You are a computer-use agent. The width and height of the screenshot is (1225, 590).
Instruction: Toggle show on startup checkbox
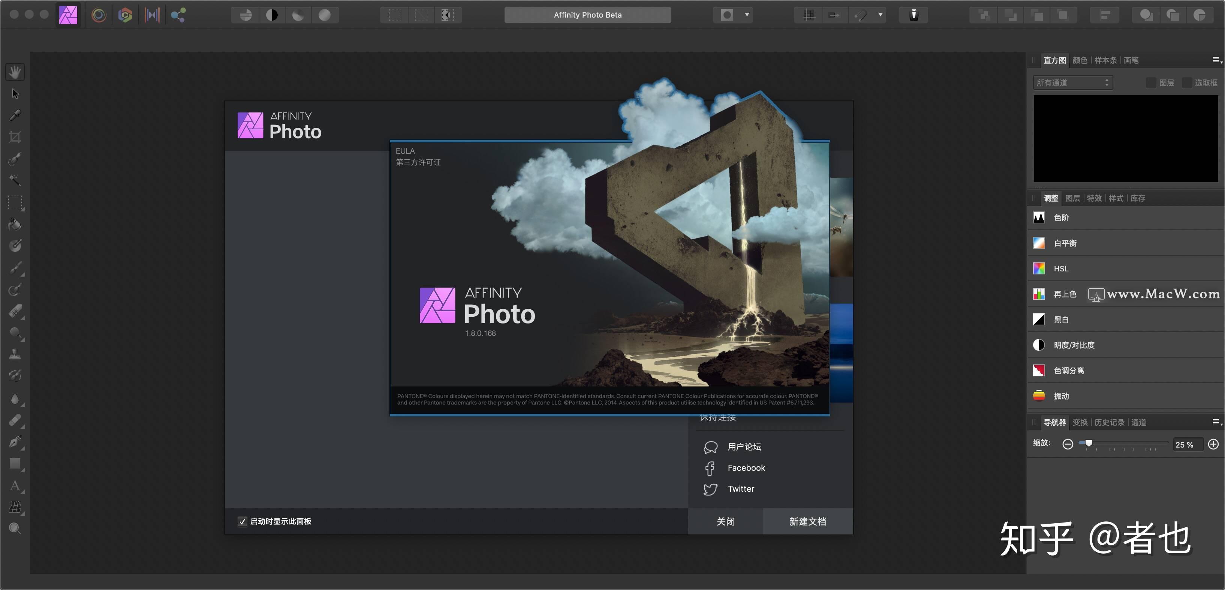click(242, 521)
